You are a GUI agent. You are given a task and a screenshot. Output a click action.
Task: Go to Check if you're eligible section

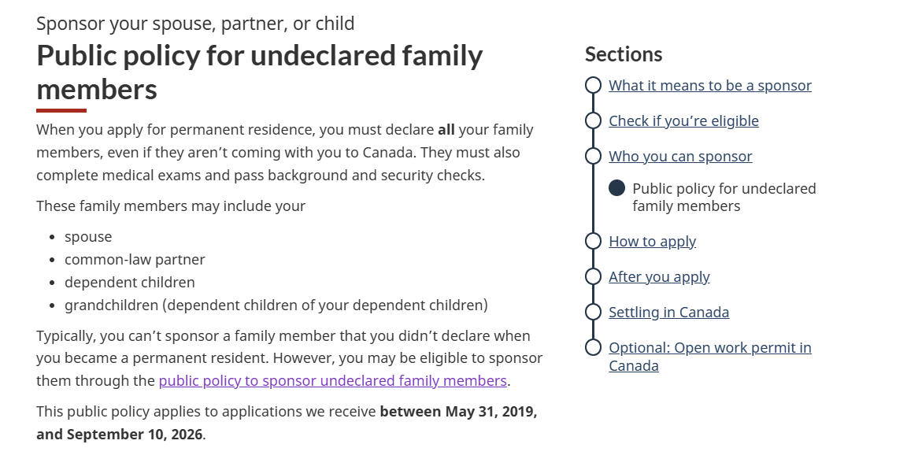[x=683, y=120]
